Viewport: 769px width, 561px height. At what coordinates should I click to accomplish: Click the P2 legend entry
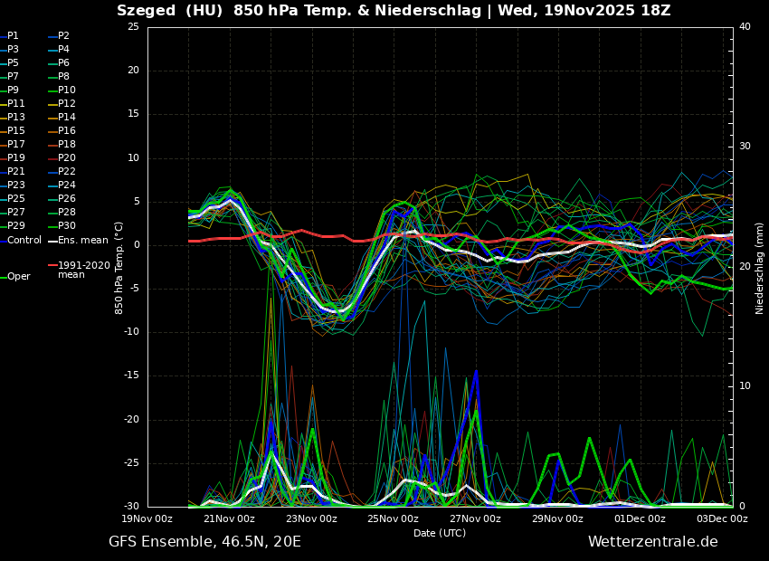(63, 36)
